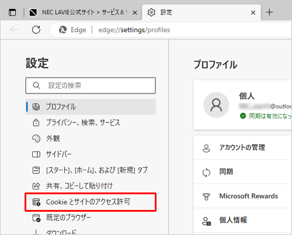The width and height of the screenshot is (292, 235).
Task: Open 既定のブラウザー settings
Action: (x=91, y=218)
